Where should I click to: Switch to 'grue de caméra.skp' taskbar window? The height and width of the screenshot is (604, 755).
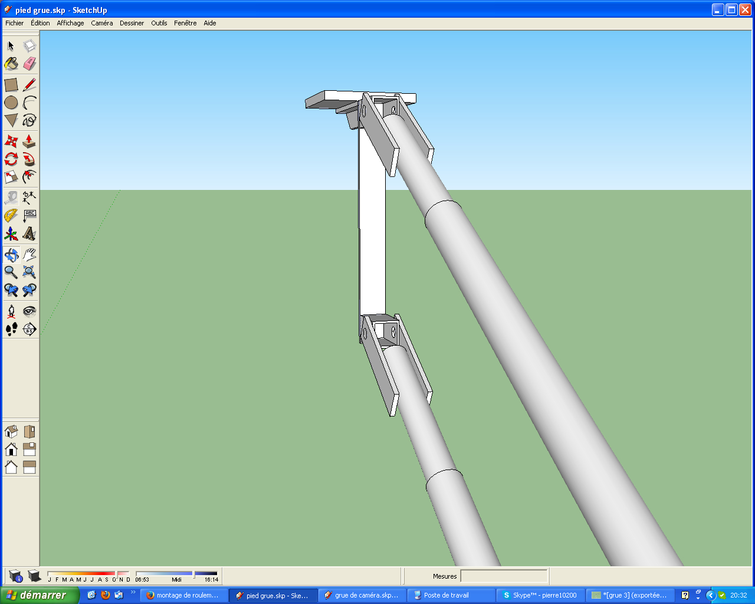362,595
